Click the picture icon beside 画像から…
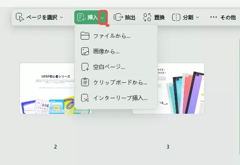The width and height of the screenshot is (240, 165). point(85,51)
